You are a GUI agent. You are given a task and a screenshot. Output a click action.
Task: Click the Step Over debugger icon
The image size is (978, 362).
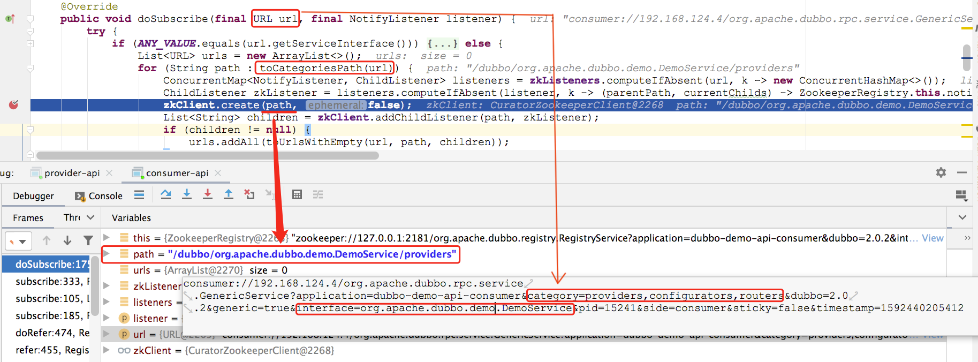click(x=166, y=195)
